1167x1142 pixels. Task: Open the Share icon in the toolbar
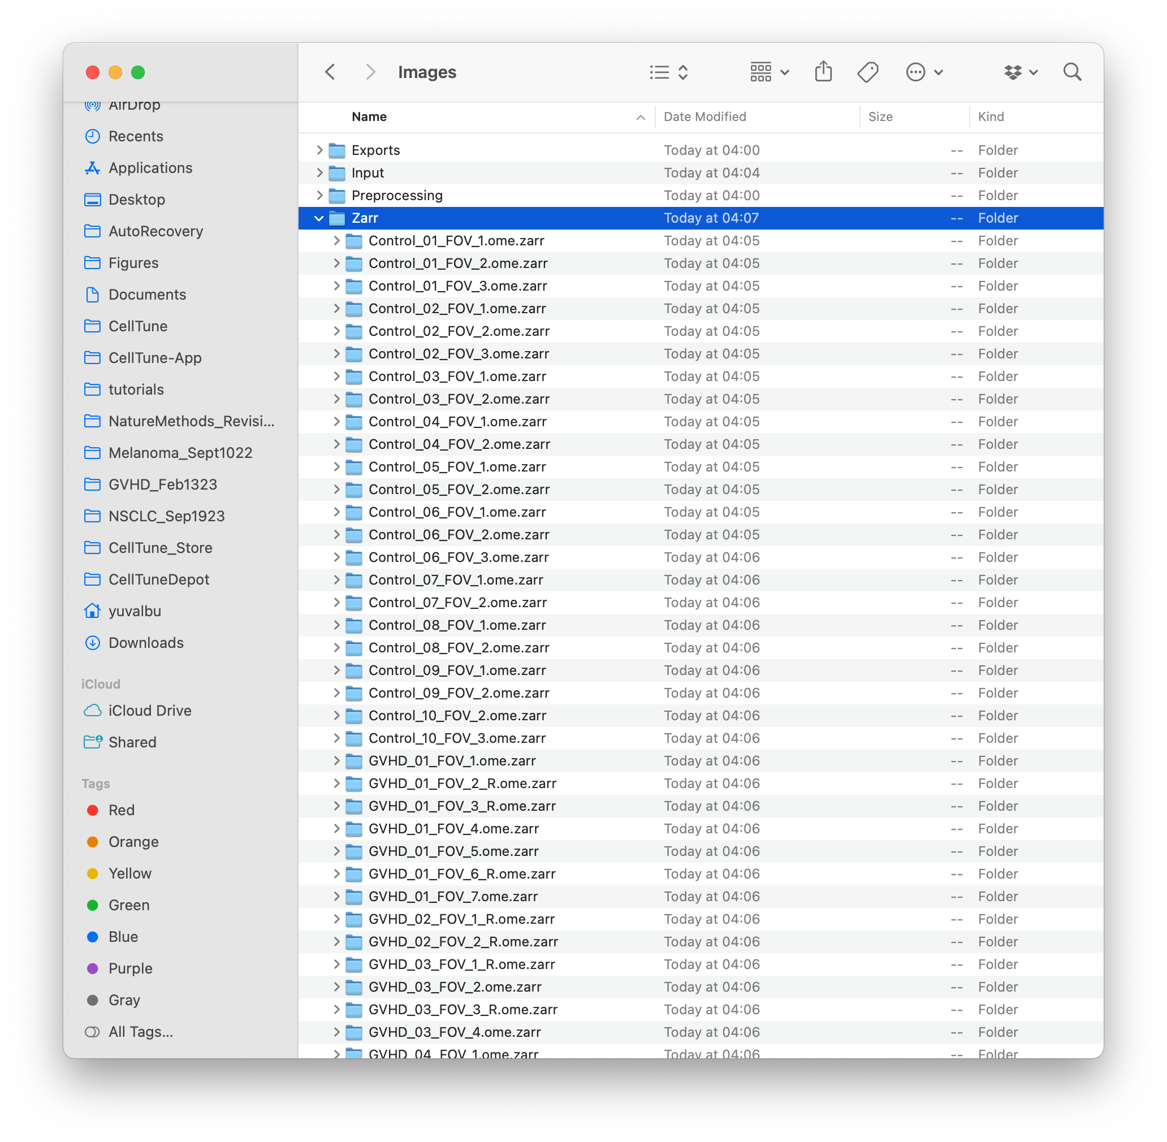click(x=823, y=71)
